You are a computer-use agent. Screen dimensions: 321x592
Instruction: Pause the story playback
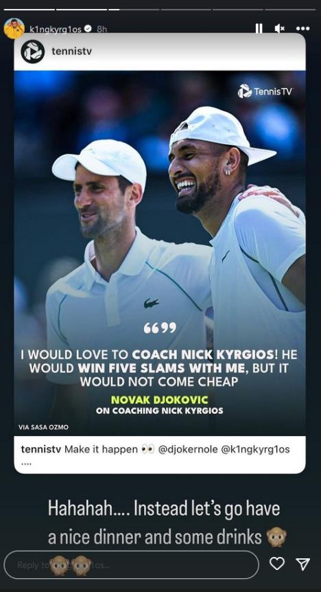click(x=259, y=29)
